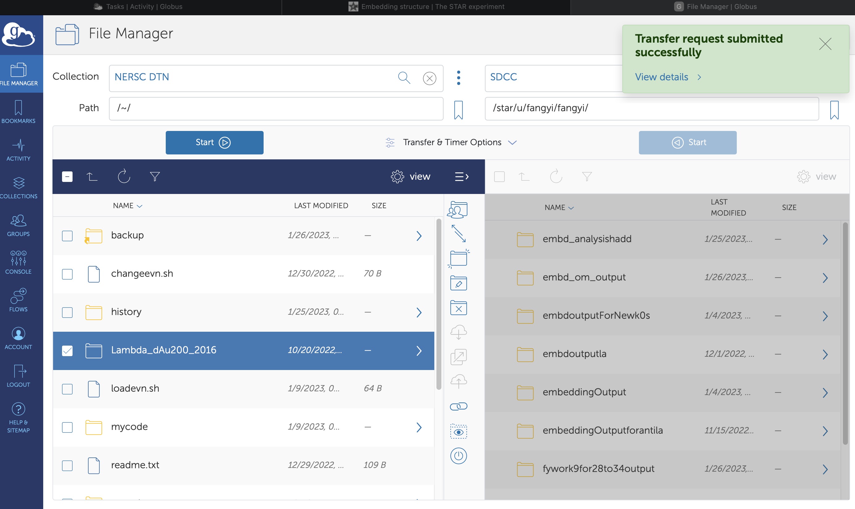Open Bookmarks in sidebar
Viewport: 855px width, 509px height.
tap(19, 112)
